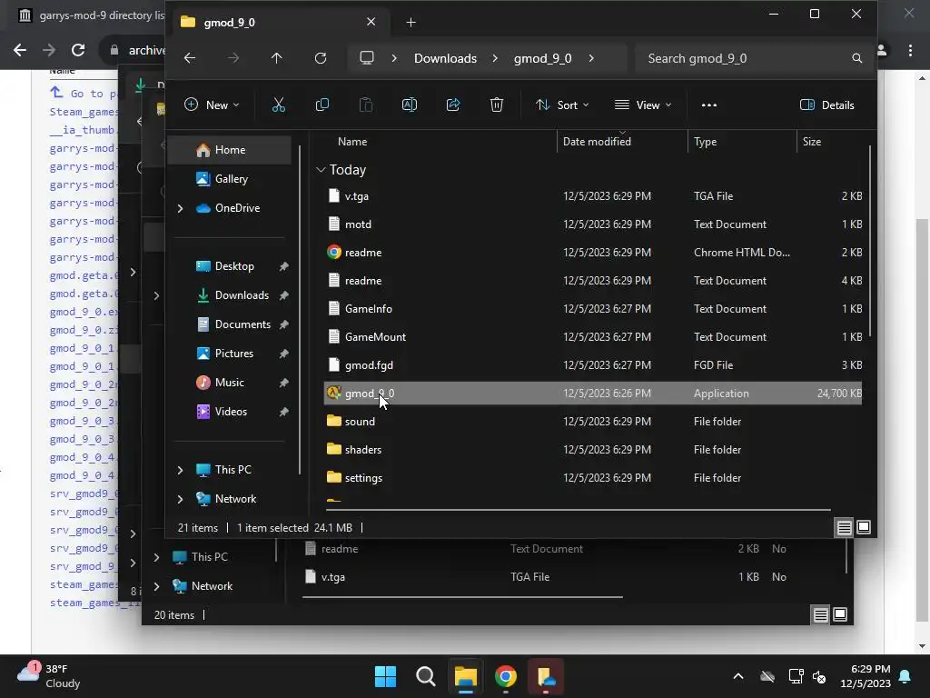Viewport: 930px width, 698px height.
Task: Click the Delete trash can icon
Action: pyautogui.click(x=497, y=105)
